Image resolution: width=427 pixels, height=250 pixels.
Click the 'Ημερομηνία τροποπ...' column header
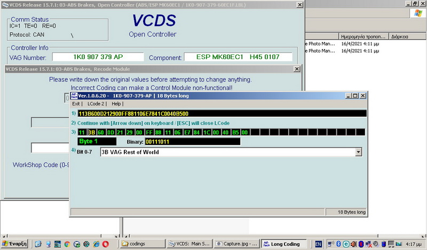point(363,37)
